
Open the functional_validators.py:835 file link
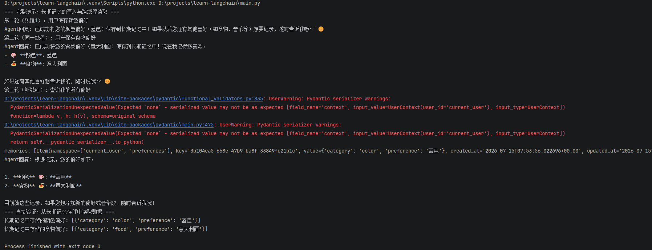pos(134,99)
